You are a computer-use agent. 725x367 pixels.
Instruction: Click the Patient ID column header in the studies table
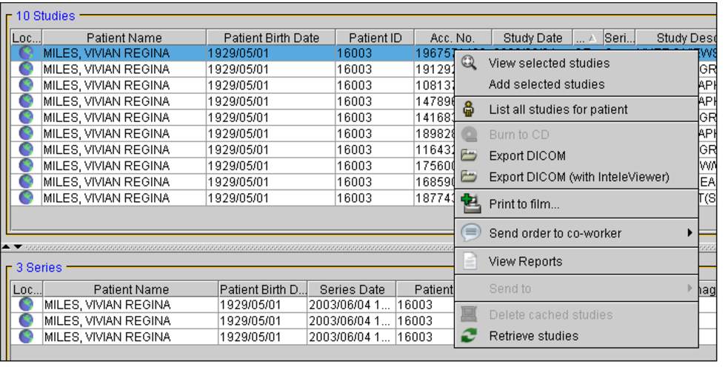[x=375, y=38]
